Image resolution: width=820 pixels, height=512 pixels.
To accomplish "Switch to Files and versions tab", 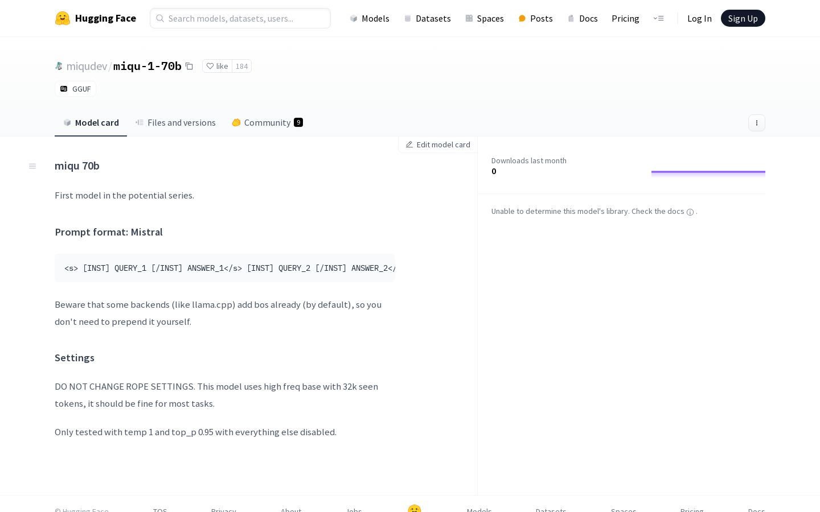I will point(175,122).
